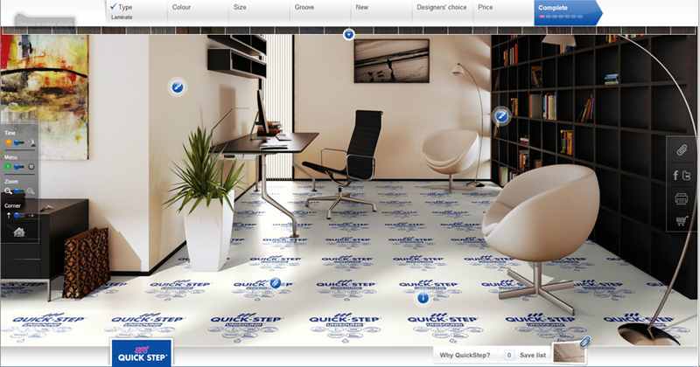Click the home icon in left panel
The image size is (700, 367).
pyautogui.click(x=18, y=232)
